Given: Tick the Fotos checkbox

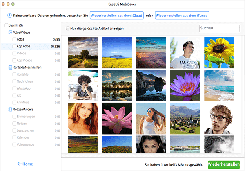Looking at the screenshot, I should click(14, 39).
